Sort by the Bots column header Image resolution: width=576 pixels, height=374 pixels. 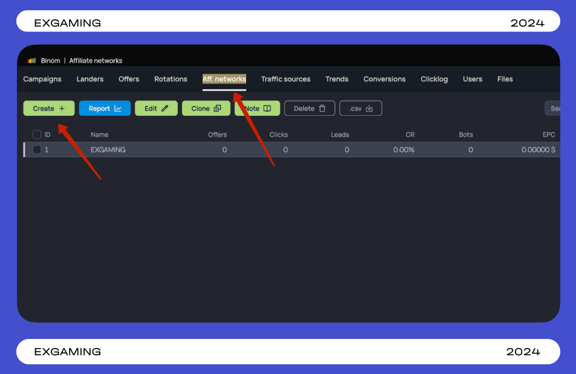click(x=466, y=135)
